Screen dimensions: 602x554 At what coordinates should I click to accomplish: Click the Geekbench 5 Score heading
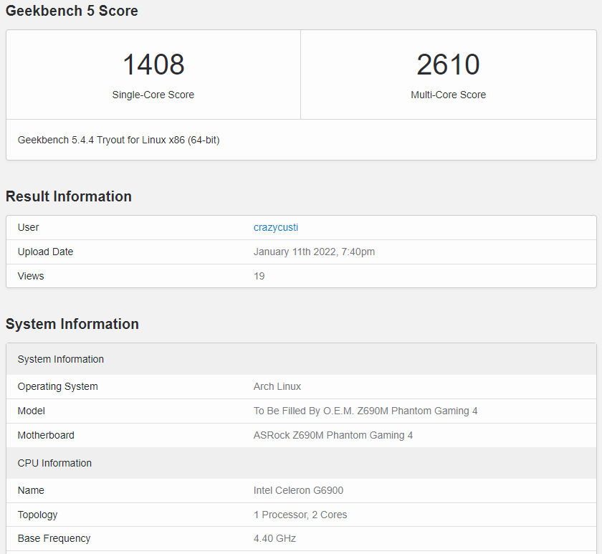point(72,11)
